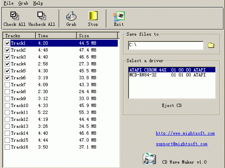The height and width of the screenshot is (168, 225).
Task: Click the 5:22 time value
Action: point(43,113)
